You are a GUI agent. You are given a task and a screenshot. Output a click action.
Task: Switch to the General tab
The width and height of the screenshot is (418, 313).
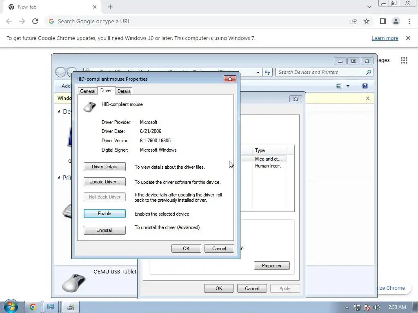(x=87, y=91)
